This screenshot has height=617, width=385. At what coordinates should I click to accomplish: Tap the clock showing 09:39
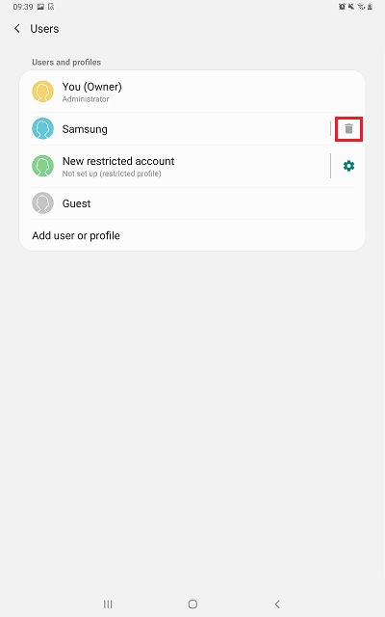23,7
